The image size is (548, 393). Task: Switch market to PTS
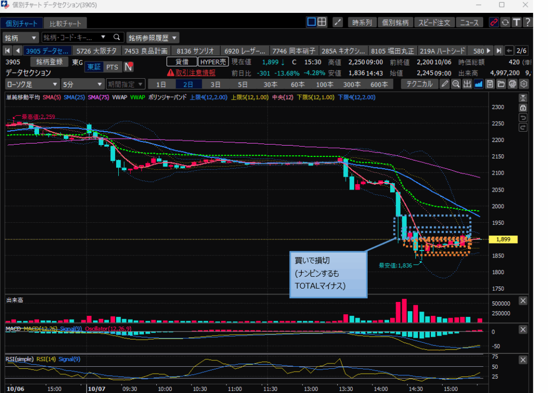112,67
